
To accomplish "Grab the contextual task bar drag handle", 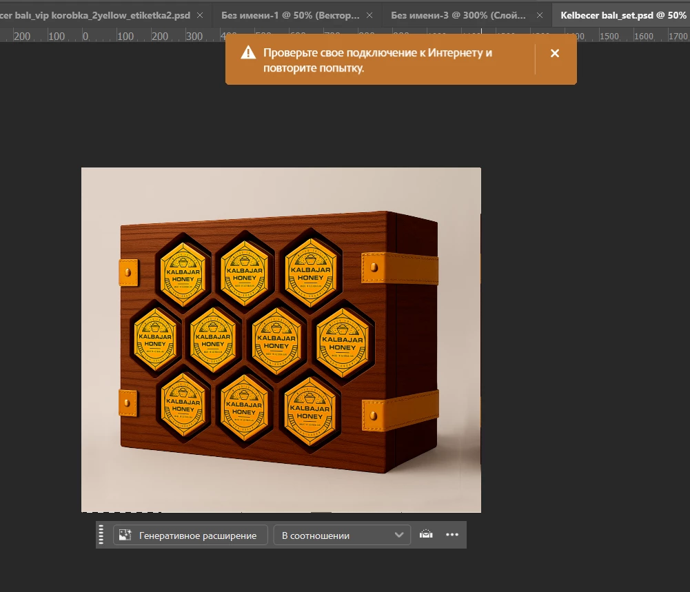I will 101,535.
